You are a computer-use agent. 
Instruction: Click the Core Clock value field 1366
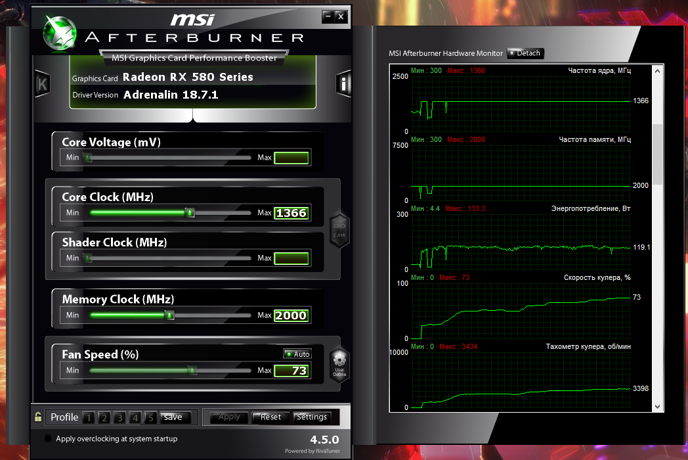[x=291, y=213]
